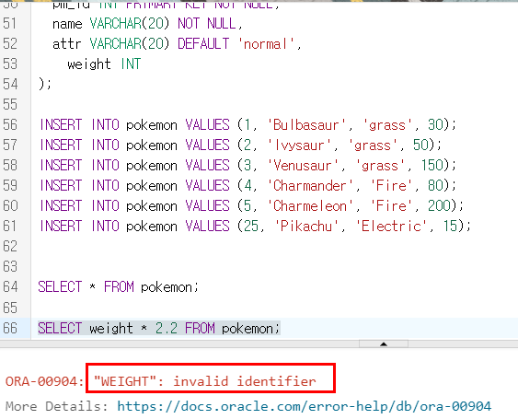The image size is (518, 419).
Task: Click line number 64 in the gutter
Action: 10,286
